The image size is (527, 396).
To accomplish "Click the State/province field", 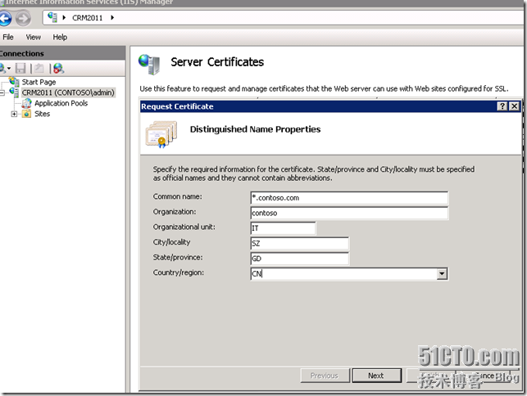I will click(x=299, y=259).
